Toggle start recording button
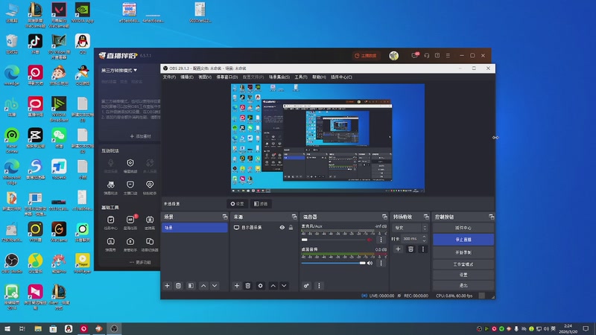The height and width of the screenshot is (335, 596). (x=463, y=252)
